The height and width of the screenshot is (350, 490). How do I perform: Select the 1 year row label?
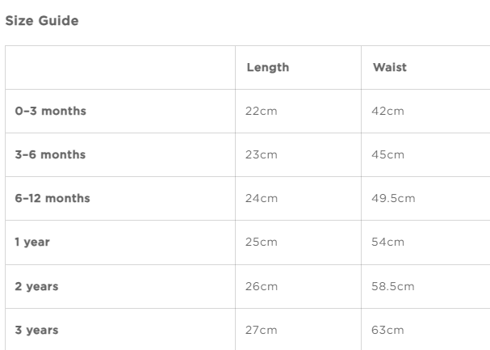pos(32,242)
